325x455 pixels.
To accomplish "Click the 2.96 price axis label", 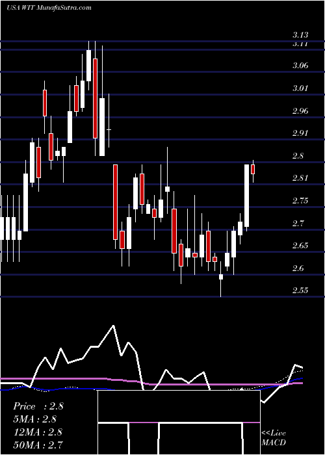I will 300,111.
